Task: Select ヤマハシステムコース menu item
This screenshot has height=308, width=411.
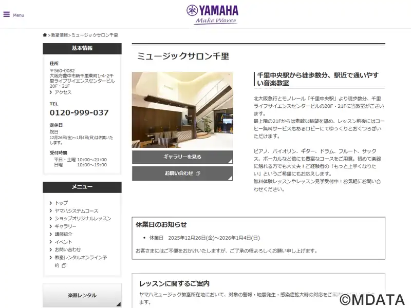Action: point(77,211)
